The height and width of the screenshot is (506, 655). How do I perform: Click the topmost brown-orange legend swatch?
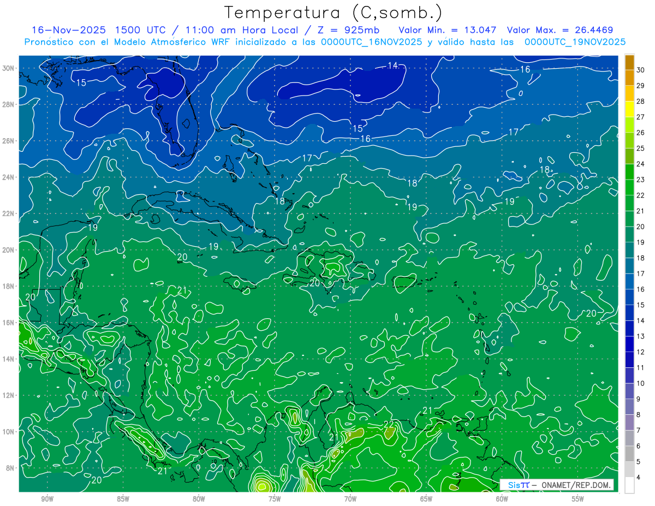coord(629,62)
